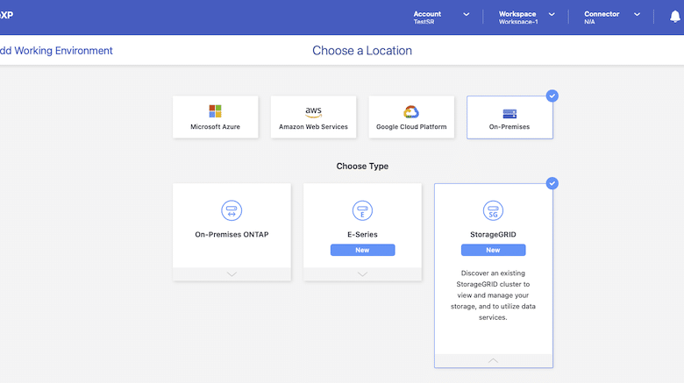The height and width of the screenshot is (383, 684).
Task: Click the Microsoft Azure logo icon
Action: tap(215, 111)
